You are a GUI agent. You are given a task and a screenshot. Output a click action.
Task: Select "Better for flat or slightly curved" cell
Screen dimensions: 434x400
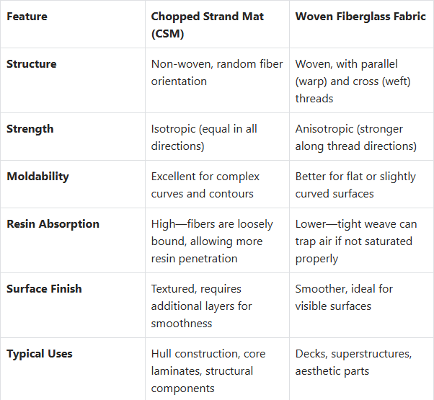click(x=355, y=185)
